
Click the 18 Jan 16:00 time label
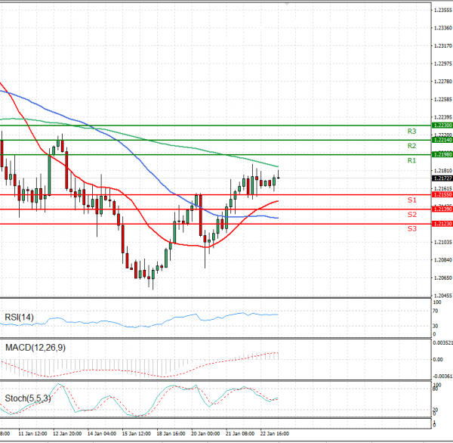171,433
